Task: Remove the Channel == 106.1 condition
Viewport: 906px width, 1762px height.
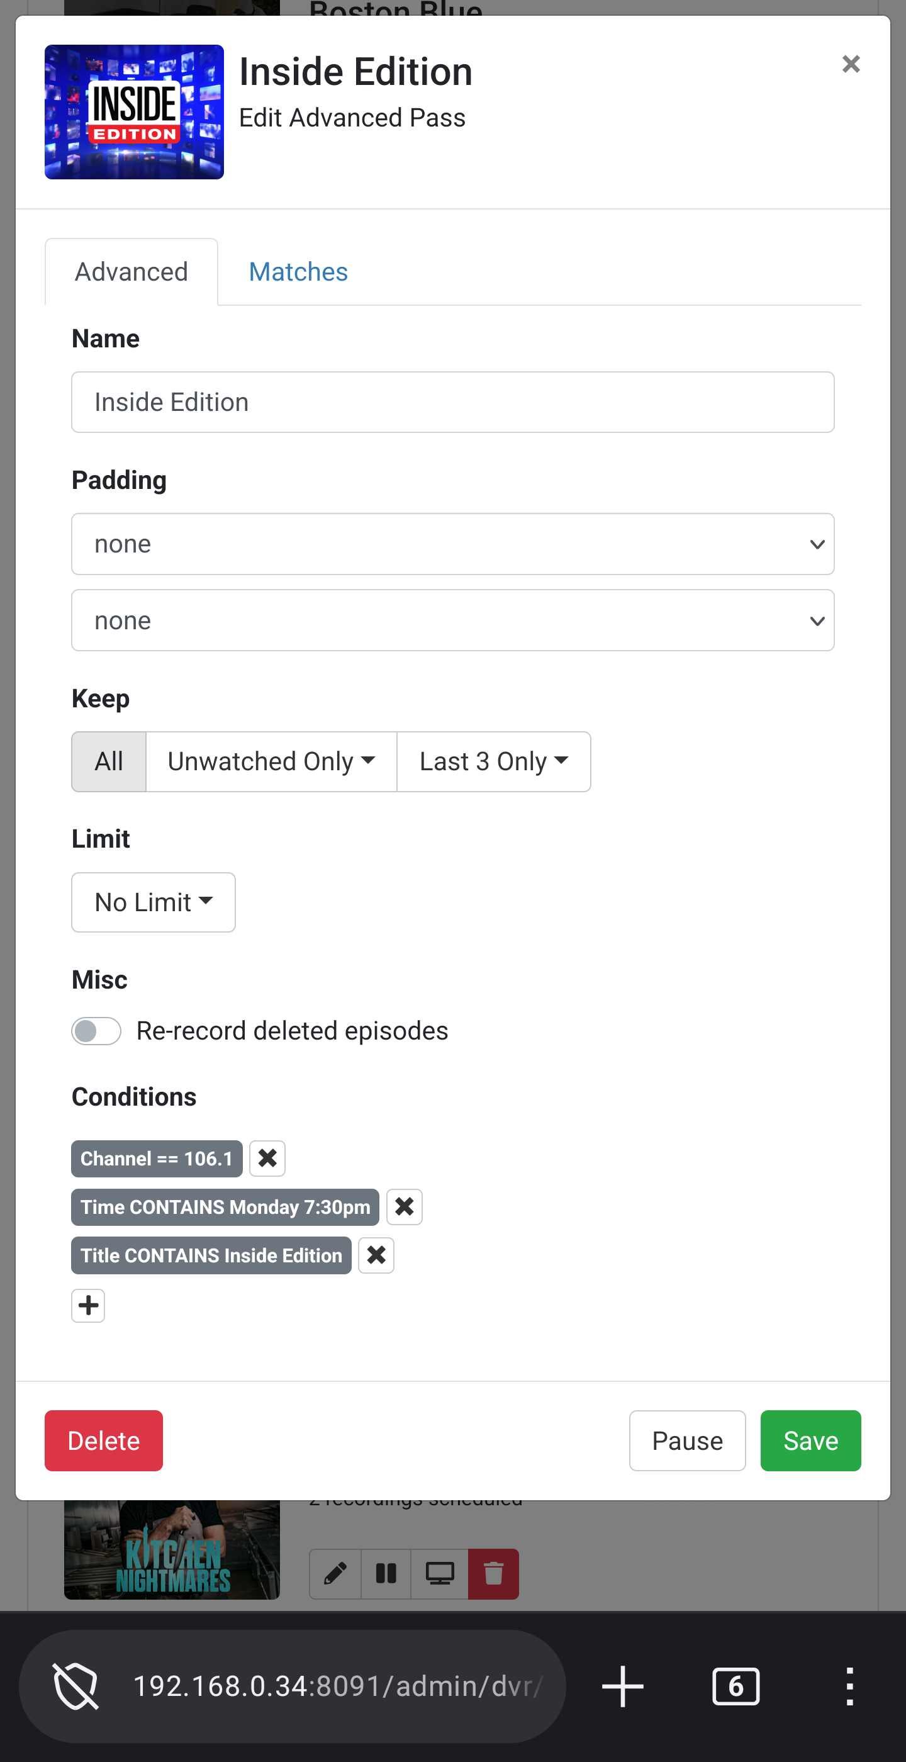Action: 267,1159
